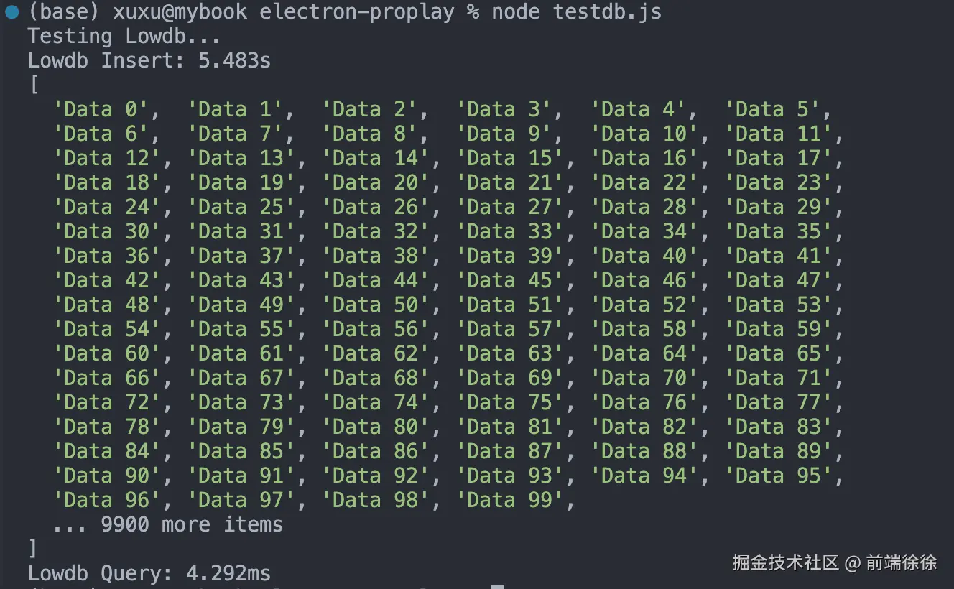This screenshot has height=589, width=954.
Task: Click the 'Testing Lowdb...' output line
Action: tap(124, 36)
